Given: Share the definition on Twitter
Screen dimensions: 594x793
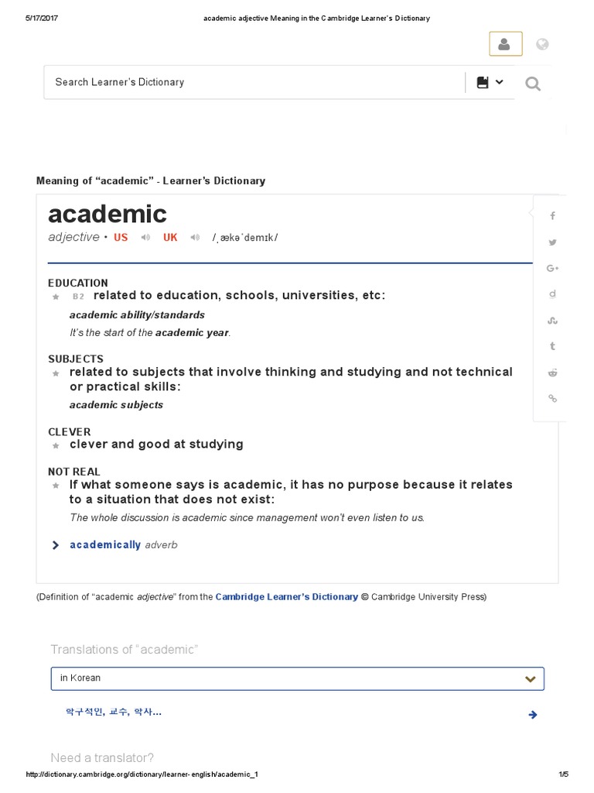Looking at the screenshot, I should [552, 242].
